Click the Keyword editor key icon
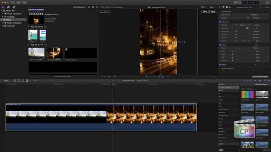Screen dimensions: 271x152 pos(18,3)
